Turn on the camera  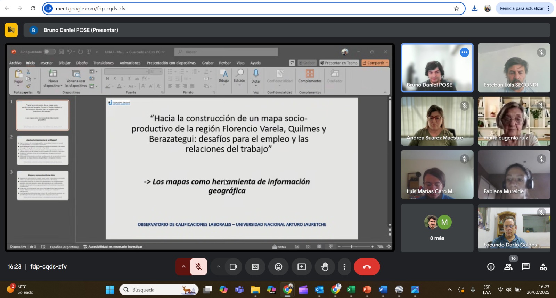tap(233, 267)
